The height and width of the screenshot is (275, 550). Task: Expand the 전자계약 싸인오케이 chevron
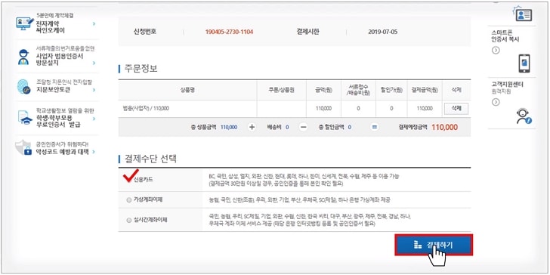(94, 24)
